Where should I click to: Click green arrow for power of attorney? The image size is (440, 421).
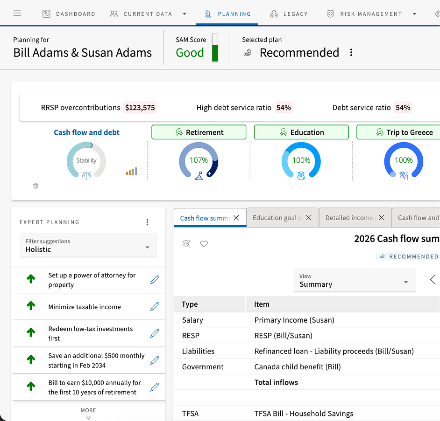pyautogui.click(x=31, y=279)
